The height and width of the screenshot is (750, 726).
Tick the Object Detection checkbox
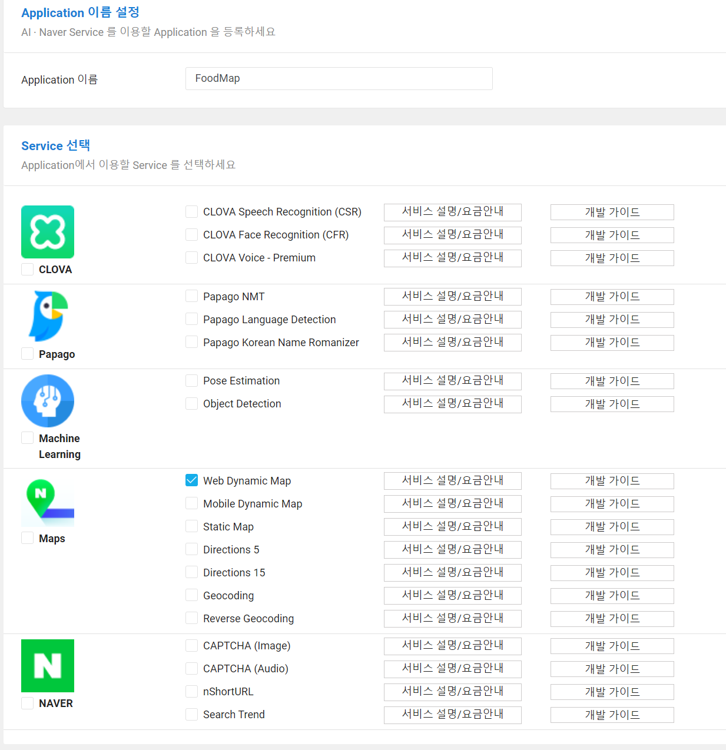coord(191,403)
